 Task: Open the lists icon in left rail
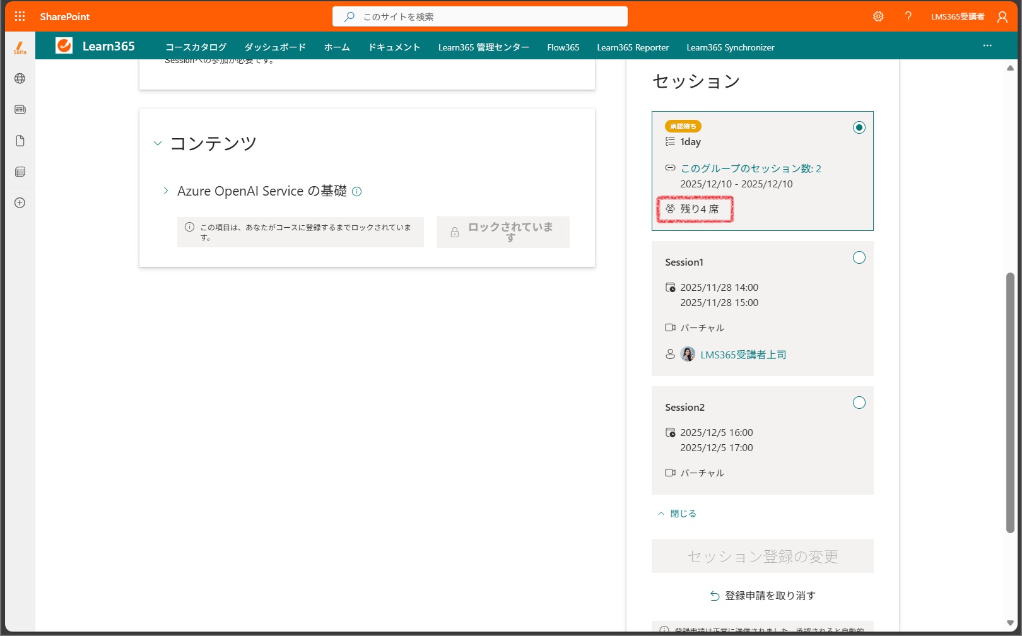click(20, 172)
